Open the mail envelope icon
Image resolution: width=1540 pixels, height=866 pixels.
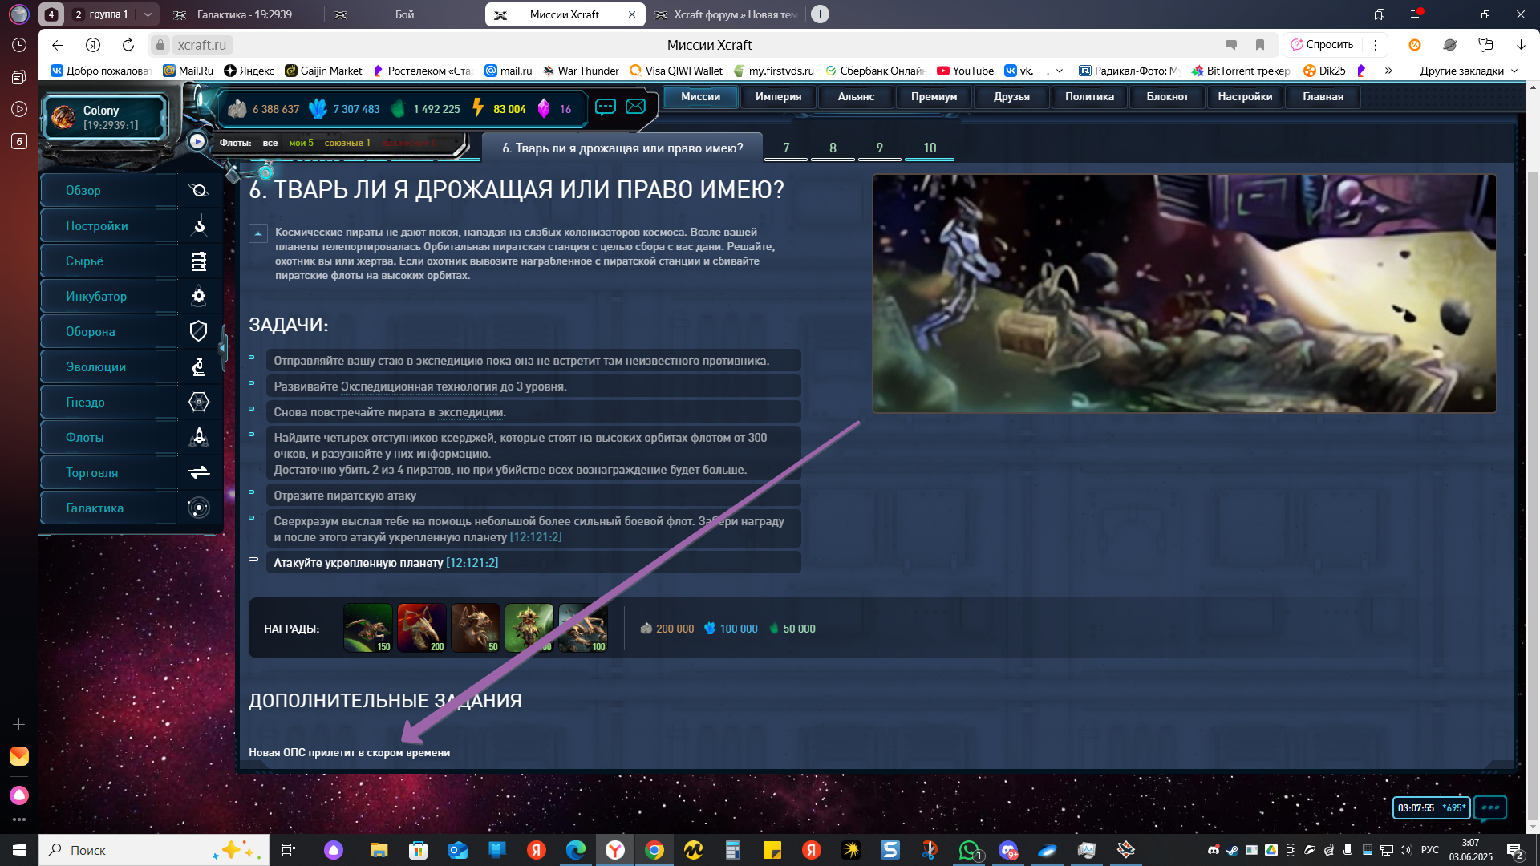click(x=635, y=107)
